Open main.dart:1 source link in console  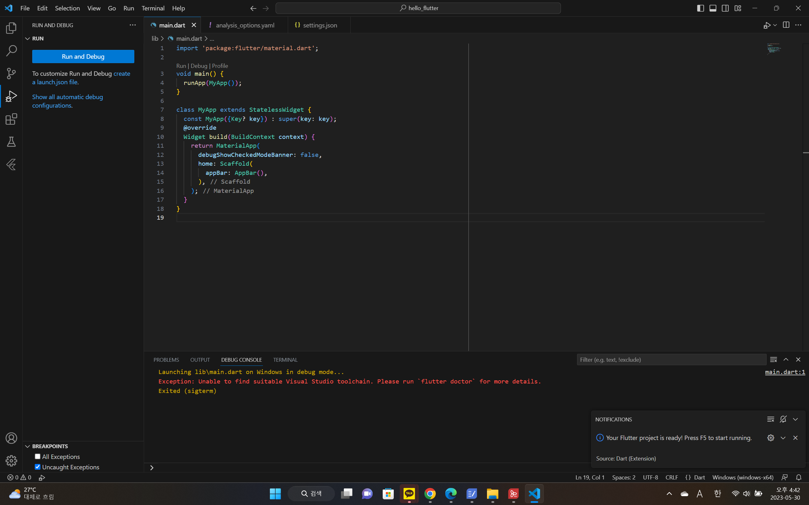coord(785,372)
